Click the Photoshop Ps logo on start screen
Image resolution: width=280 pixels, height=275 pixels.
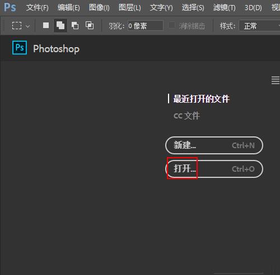point(20,48)
